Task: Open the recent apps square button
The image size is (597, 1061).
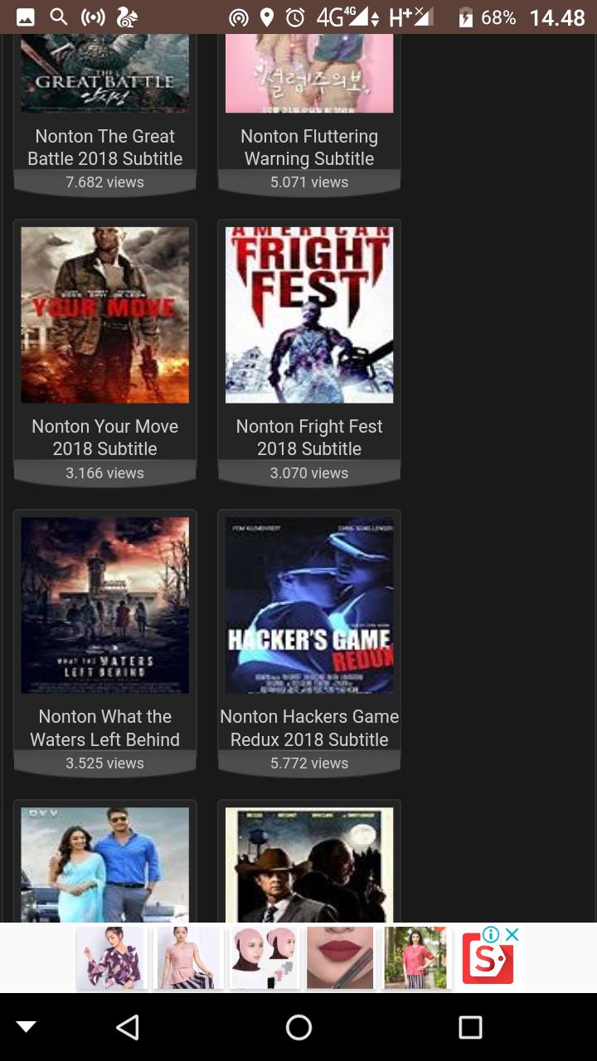Action: [470, 1028]
